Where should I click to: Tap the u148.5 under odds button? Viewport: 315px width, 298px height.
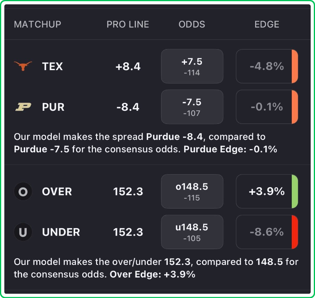[192, 232]
